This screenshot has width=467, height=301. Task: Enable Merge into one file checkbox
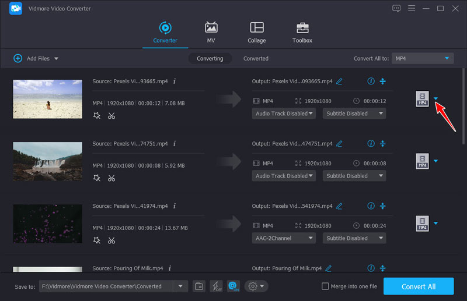[325, 286]
